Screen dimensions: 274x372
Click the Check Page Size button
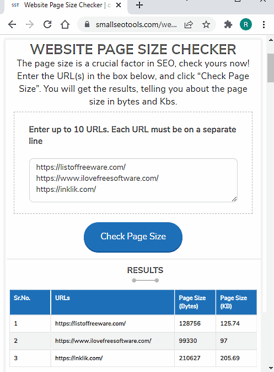(133, 237)
